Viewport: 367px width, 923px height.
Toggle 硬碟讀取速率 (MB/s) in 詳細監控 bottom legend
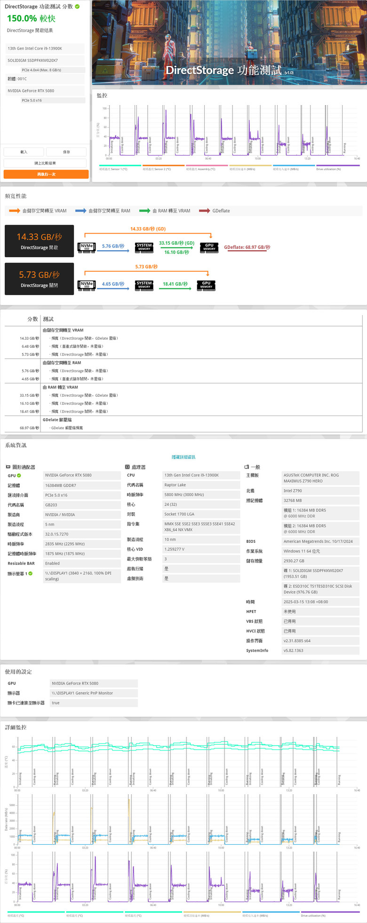coord(212,914)
